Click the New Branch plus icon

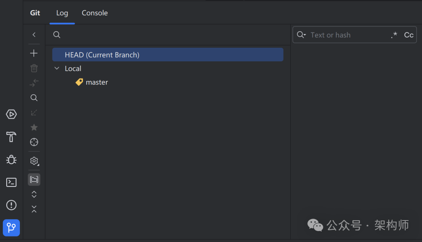point(34,53)
